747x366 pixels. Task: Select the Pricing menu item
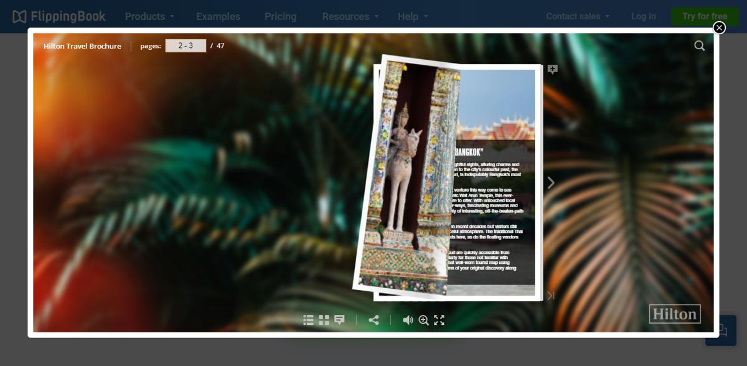point(280,17)
